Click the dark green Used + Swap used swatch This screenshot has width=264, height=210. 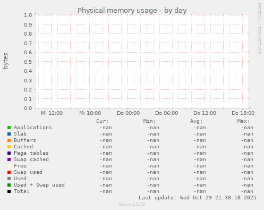coord(9,185)
